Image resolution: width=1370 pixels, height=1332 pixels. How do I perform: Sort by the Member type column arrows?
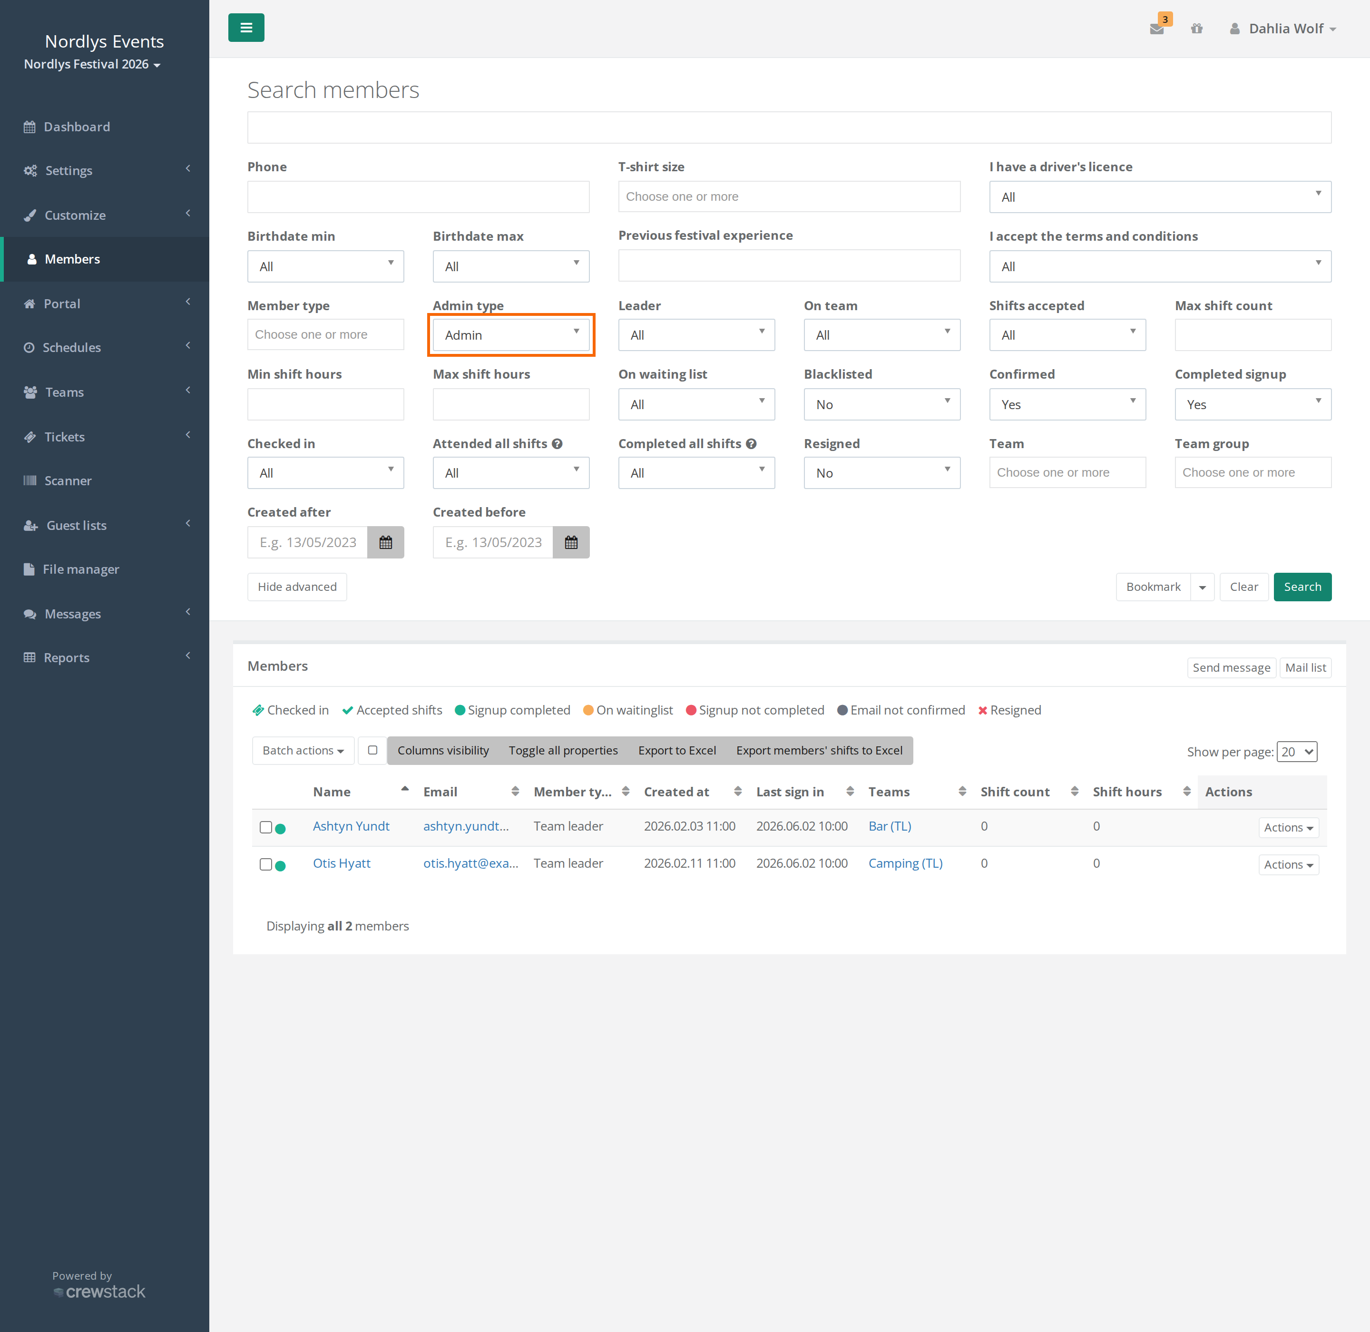626,791
